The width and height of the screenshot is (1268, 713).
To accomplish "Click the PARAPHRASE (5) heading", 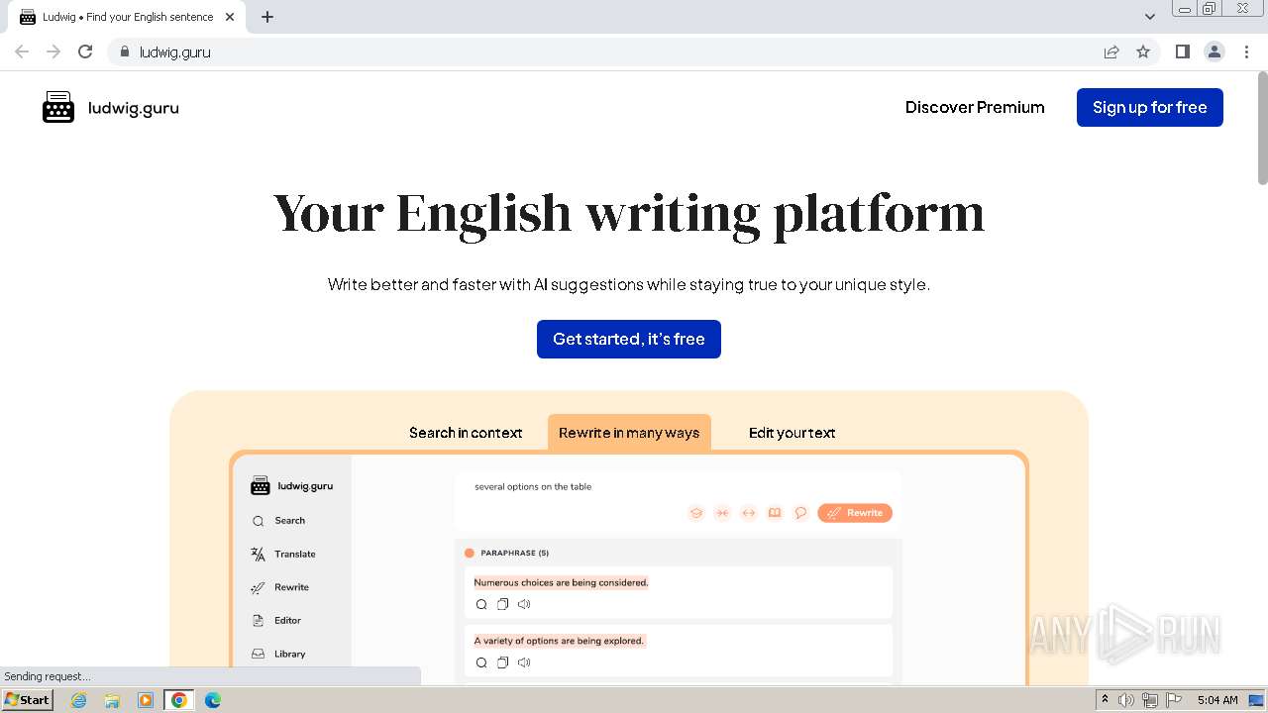I will tap(514, 553).
